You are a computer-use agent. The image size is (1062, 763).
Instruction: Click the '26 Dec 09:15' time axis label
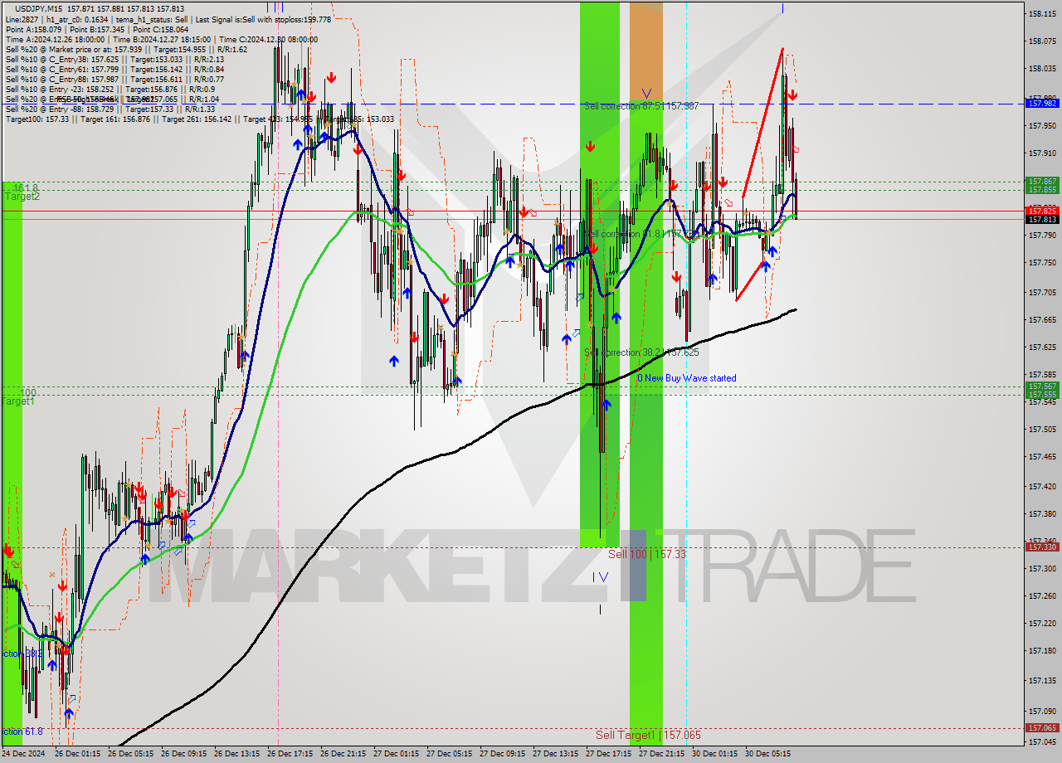pyautogui.click(x=183, y=754)
